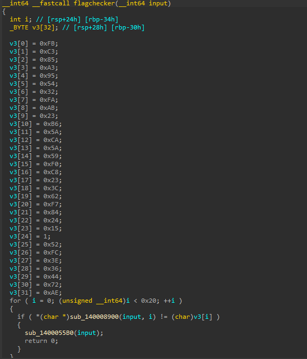The width and height of the screenshot is (307, 359).
Task: Click the flagchecker function name
Action: coord(94,3)
